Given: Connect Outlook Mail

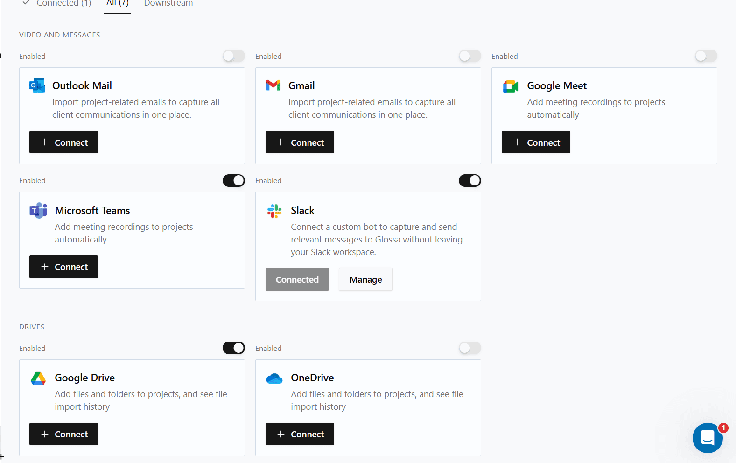Looking at the screenshot, I should coord(63,142).
